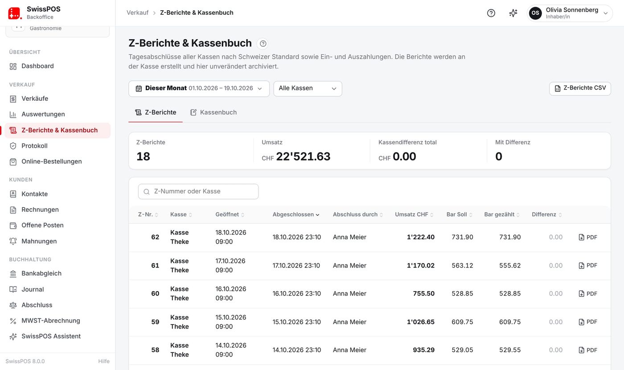Open Offene Posten in the sidebar
The image size is (624, 370).
pos(57,225)
